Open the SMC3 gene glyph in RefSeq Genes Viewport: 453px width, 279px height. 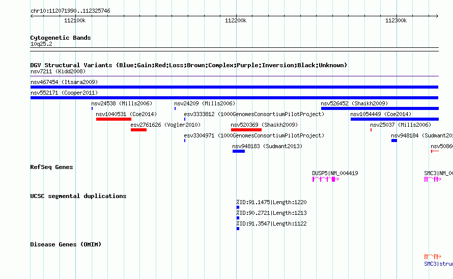[x=433, y=179]
